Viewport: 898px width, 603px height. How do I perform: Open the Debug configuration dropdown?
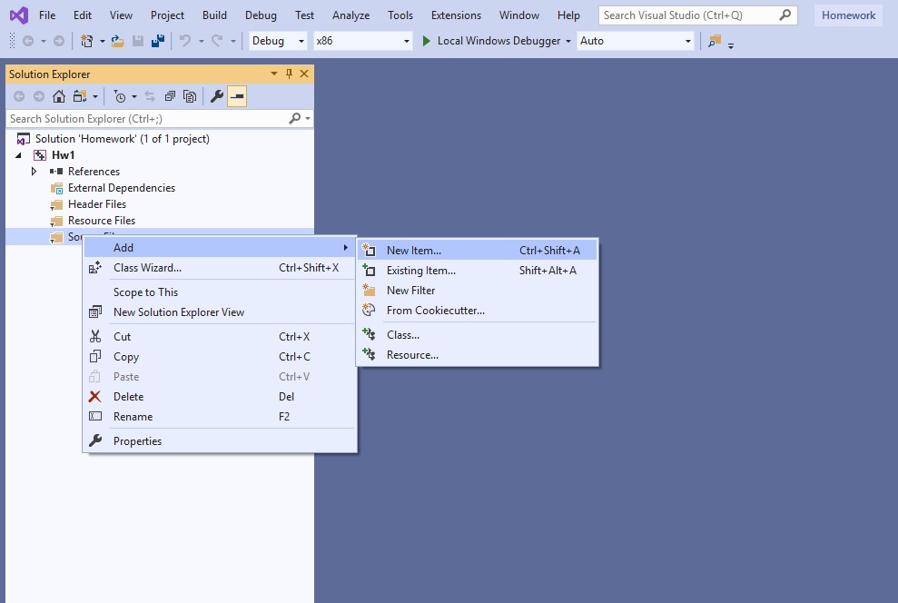pos(278,41)
